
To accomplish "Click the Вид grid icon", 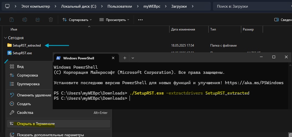I will point(12,67).
